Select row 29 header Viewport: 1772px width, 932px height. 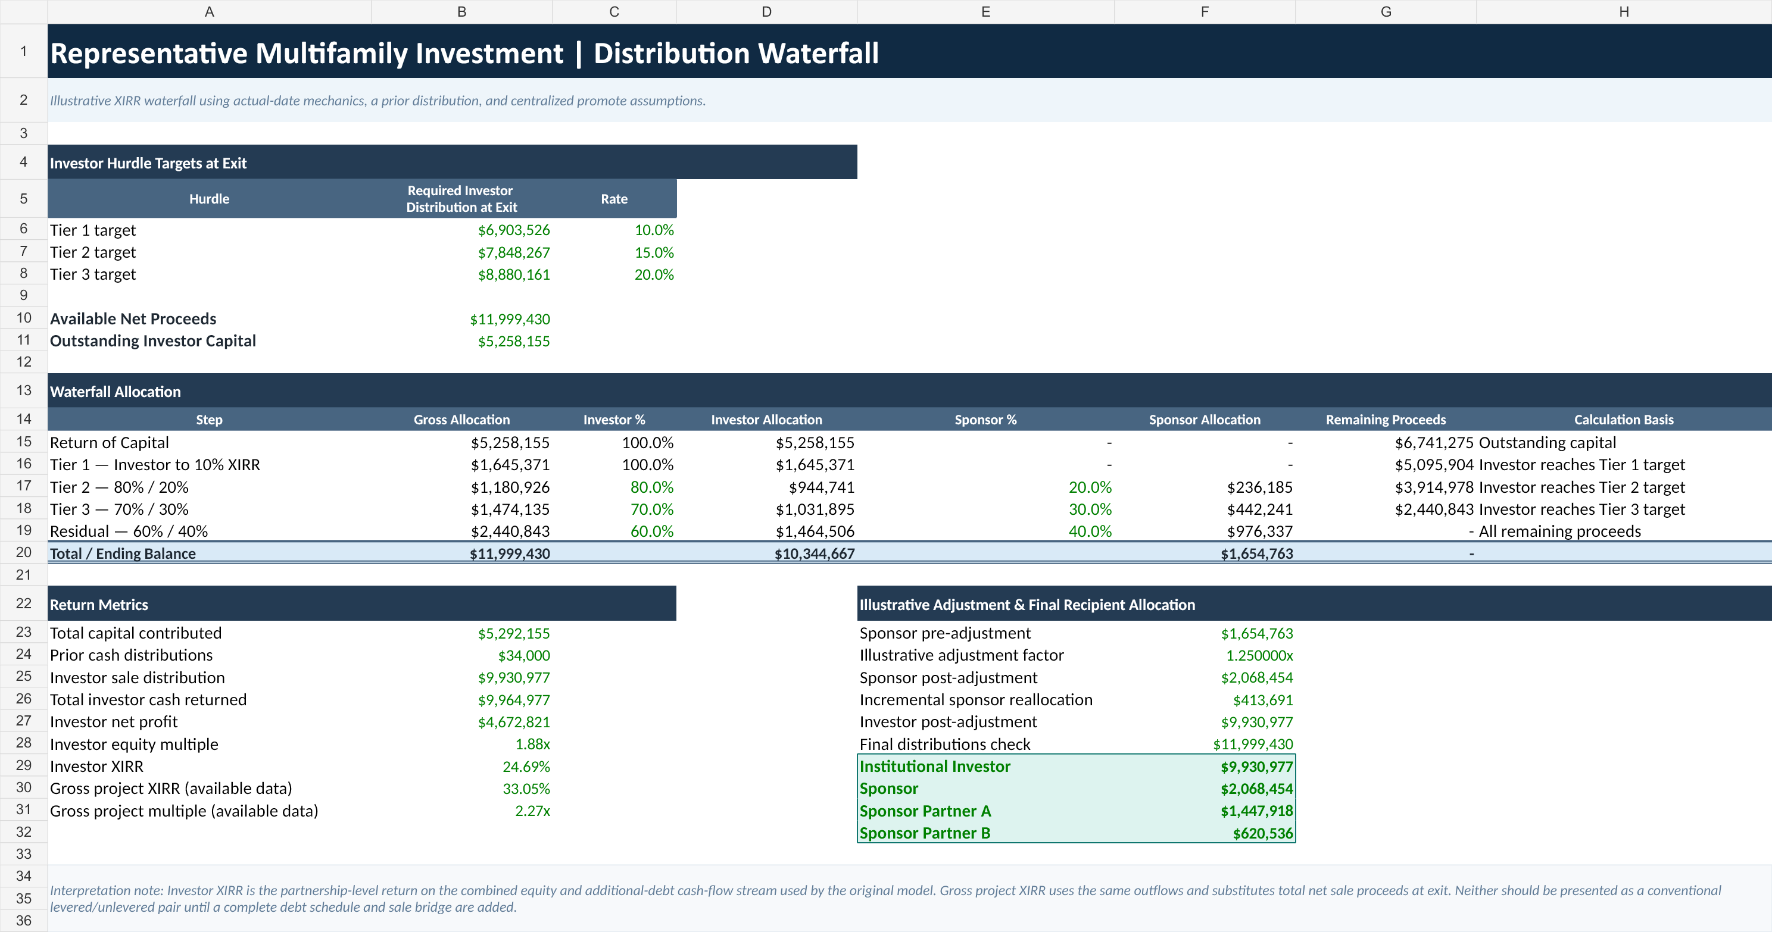pyautogui.click(x=23, y=766)
